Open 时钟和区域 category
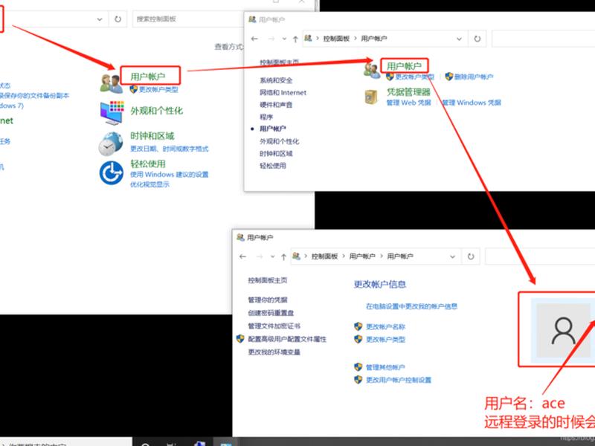 [x=152, y=136]
